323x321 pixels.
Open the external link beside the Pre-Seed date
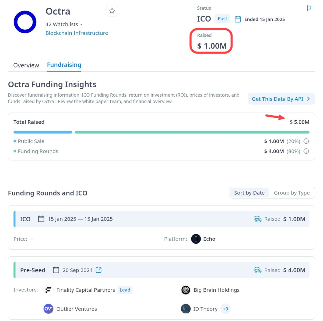tap(99, 270)
